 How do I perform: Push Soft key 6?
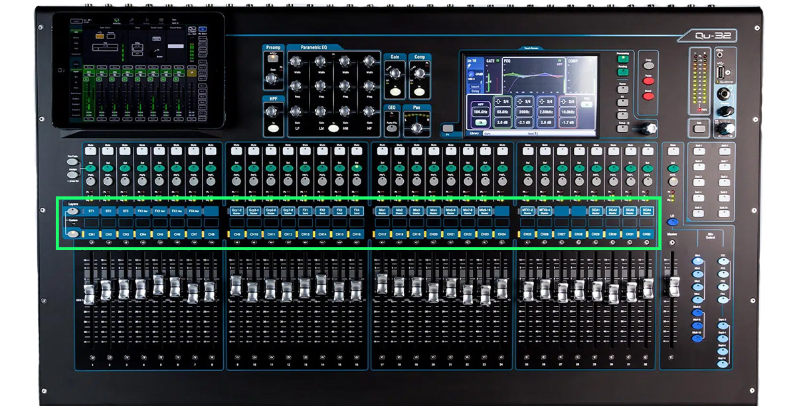[724, 152]
